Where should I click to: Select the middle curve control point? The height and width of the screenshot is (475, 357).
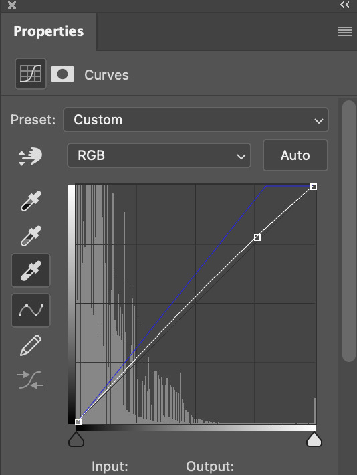[x=257, y=237]
